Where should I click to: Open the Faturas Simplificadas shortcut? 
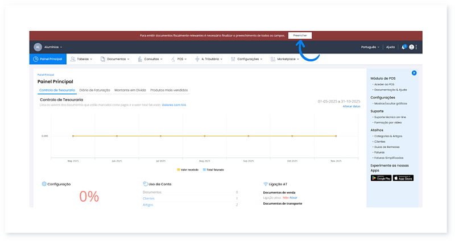390,157
